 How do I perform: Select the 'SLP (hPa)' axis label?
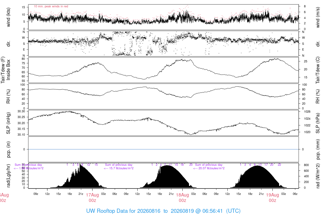[318, 123]
